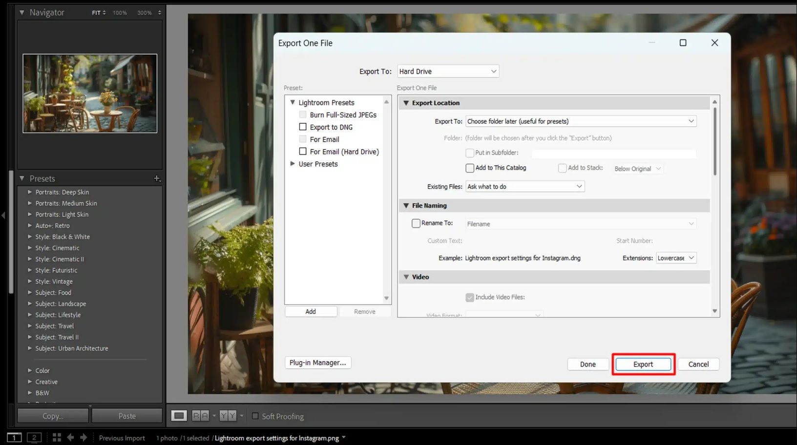Click the Loupe view icon in toolbar

coord(179,416)
